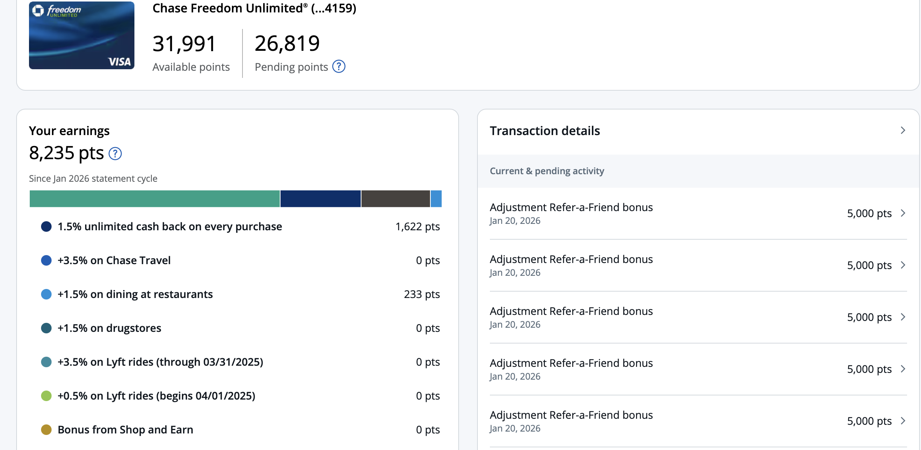Expand the last visible Refer-a-Friend bonus chevron
Image resolution: width=921 pixels, height=450 pixels.
(x=903, y=421)
